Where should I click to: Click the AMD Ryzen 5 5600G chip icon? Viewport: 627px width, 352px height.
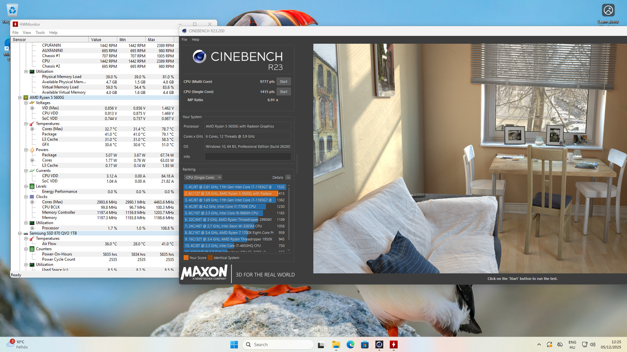tap(26, 98)
